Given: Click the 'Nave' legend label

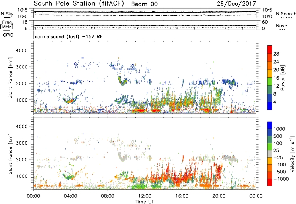Looking at the screenshot, I should coord(282,25).
